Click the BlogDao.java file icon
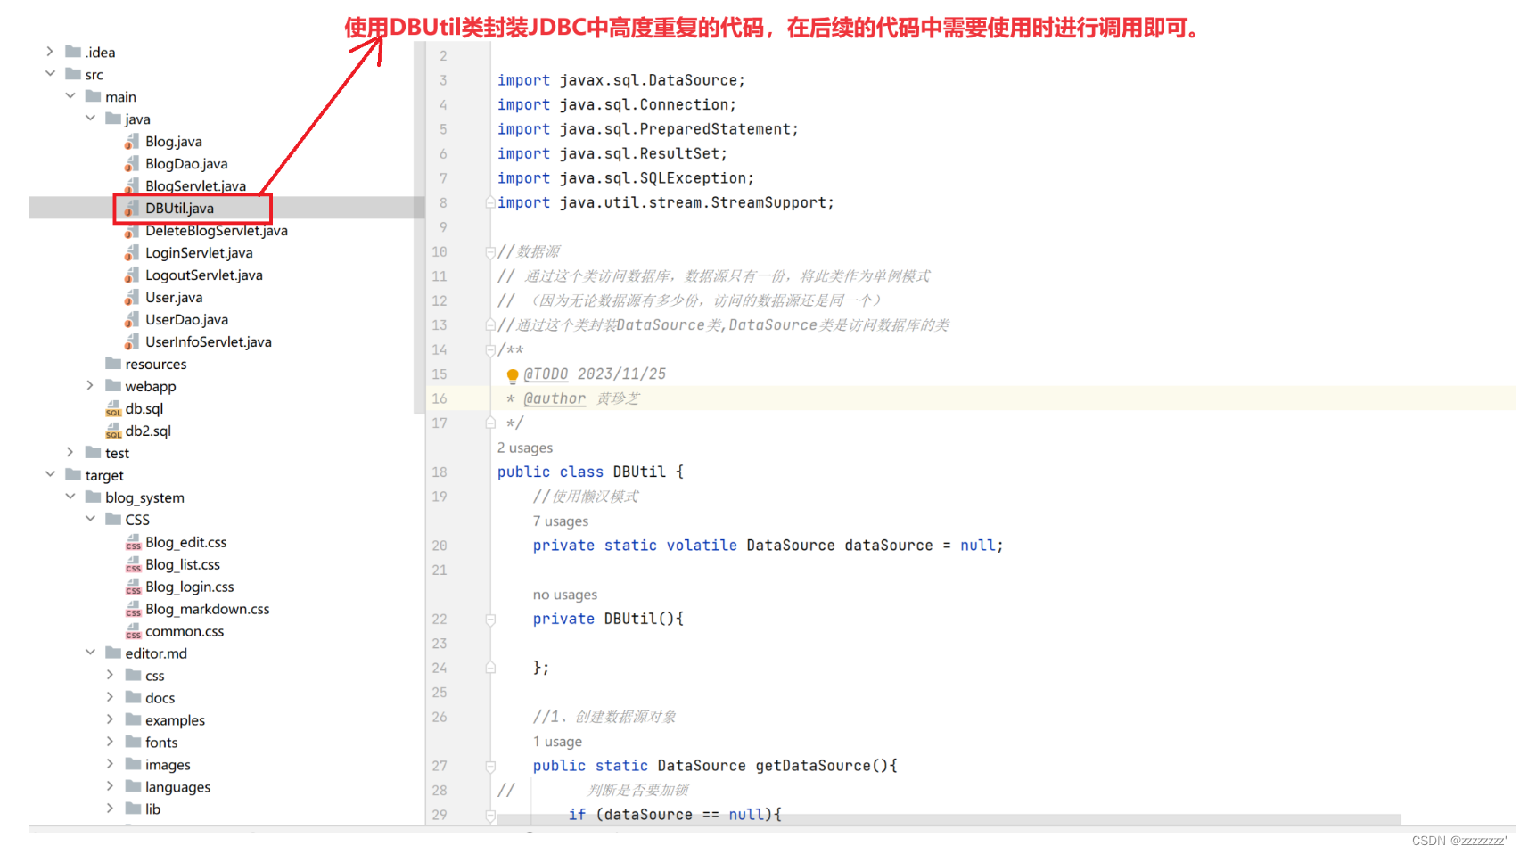The image size is (1520, 854). 132,164
